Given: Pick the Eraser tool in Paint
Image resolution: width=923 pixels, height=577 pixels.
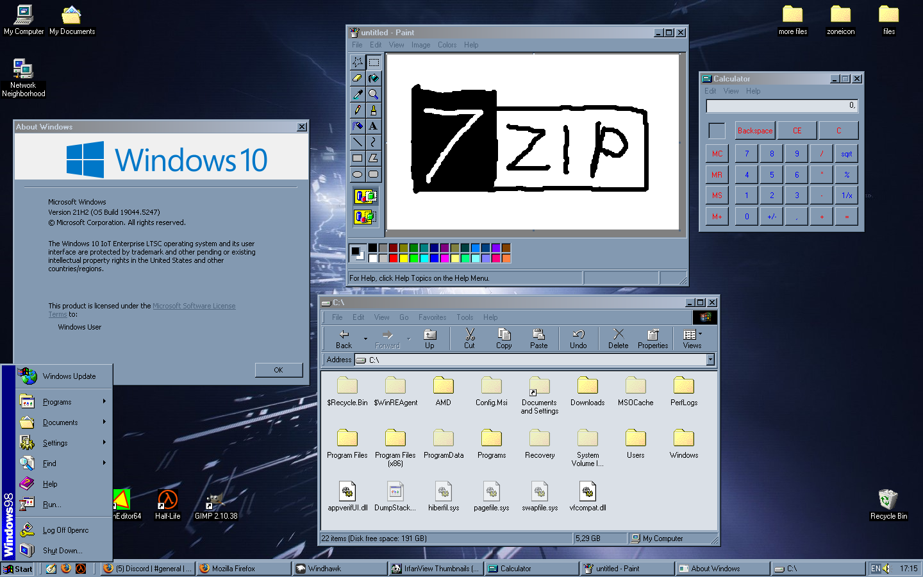Looking at the screenshot, I should pyautogui.click(x=358, y=78).
